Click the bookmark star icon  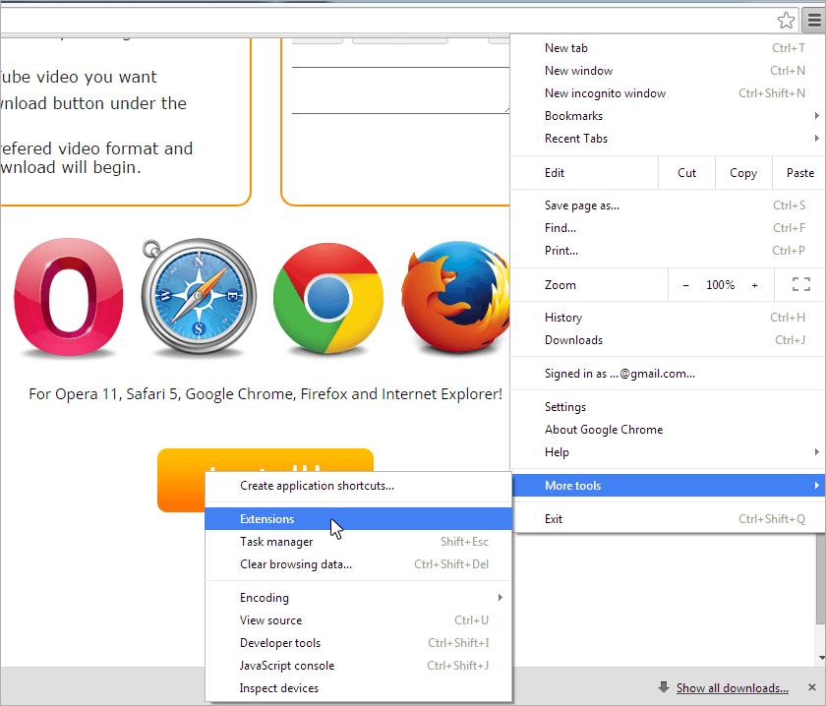786,21
